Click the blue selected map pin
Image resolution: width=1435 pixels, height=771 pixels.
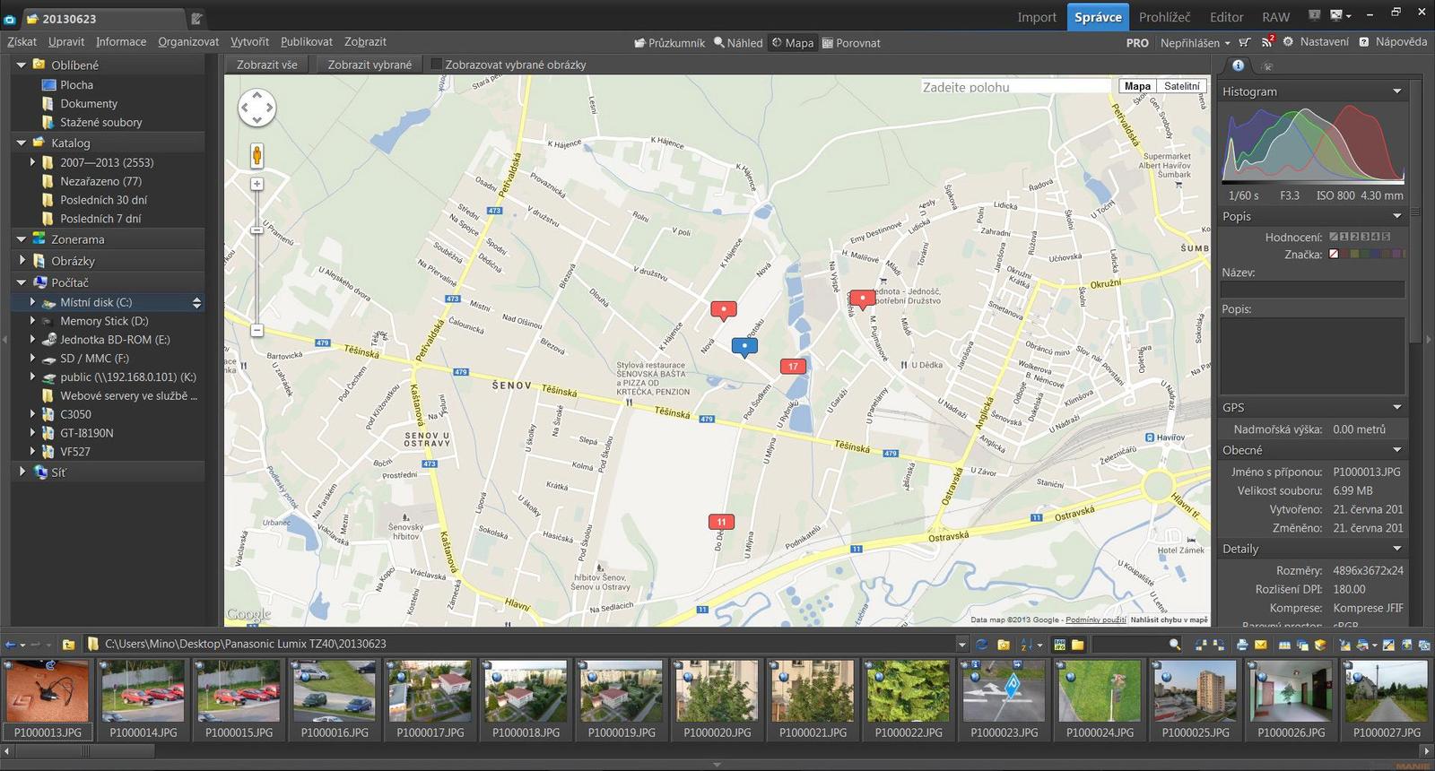(x=744, y=347)
